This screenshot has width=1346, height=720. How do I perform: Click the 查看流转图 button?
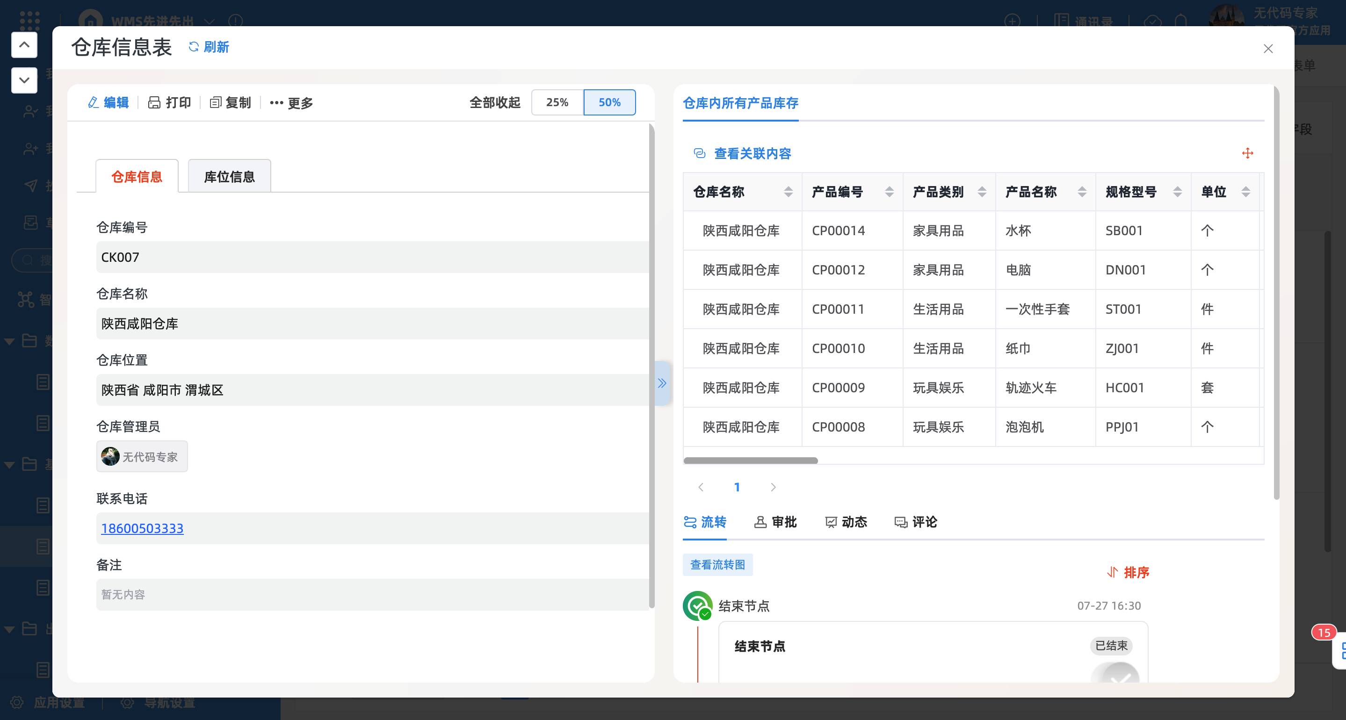point(717,565)
